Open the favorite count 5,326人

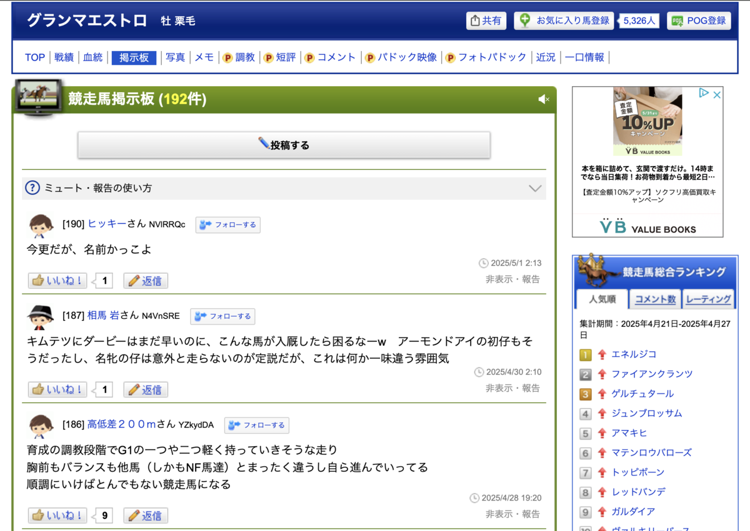[x=639, y=21]
